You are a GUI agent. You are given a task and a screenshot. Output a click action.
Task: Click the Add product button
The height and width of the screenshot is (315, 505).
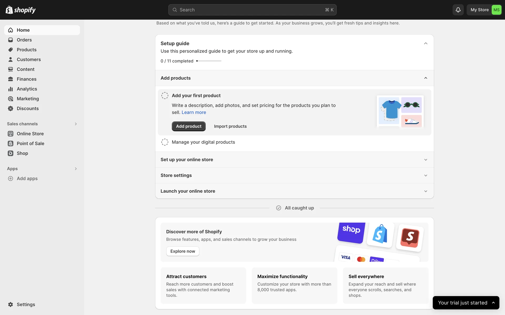pyautogui.click(x=189, y=126)
